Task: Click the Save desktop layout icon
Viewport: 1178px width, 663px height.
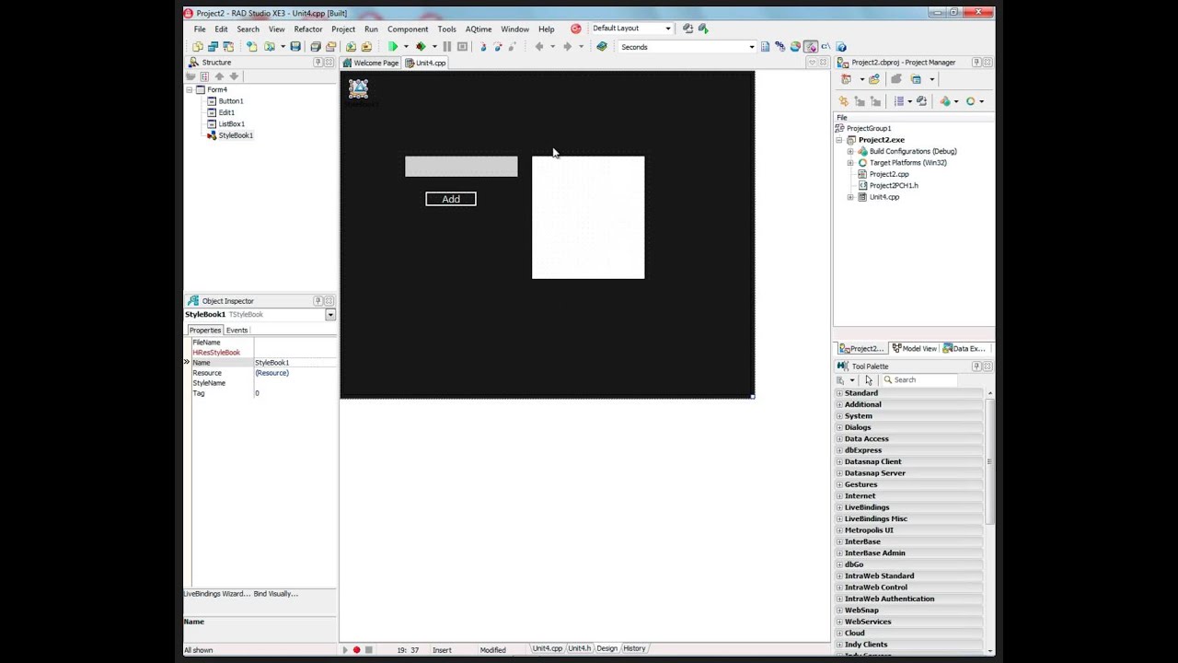Action: click(687, 29)
